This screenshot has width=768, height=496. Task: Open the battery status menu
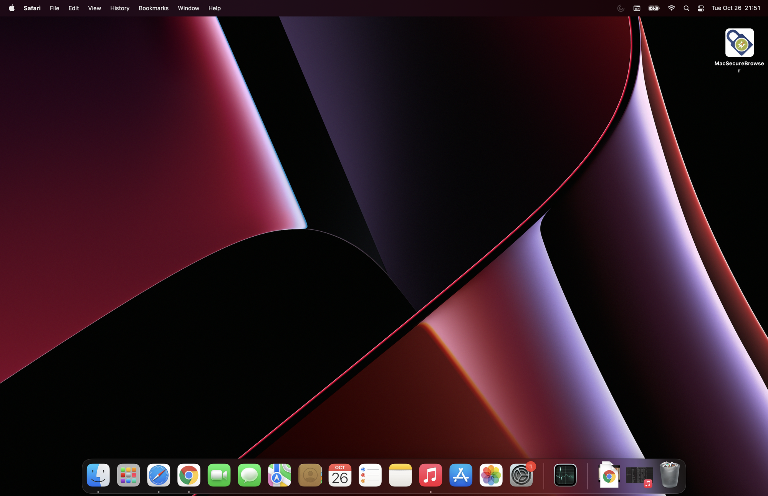[x=654, y=8]
